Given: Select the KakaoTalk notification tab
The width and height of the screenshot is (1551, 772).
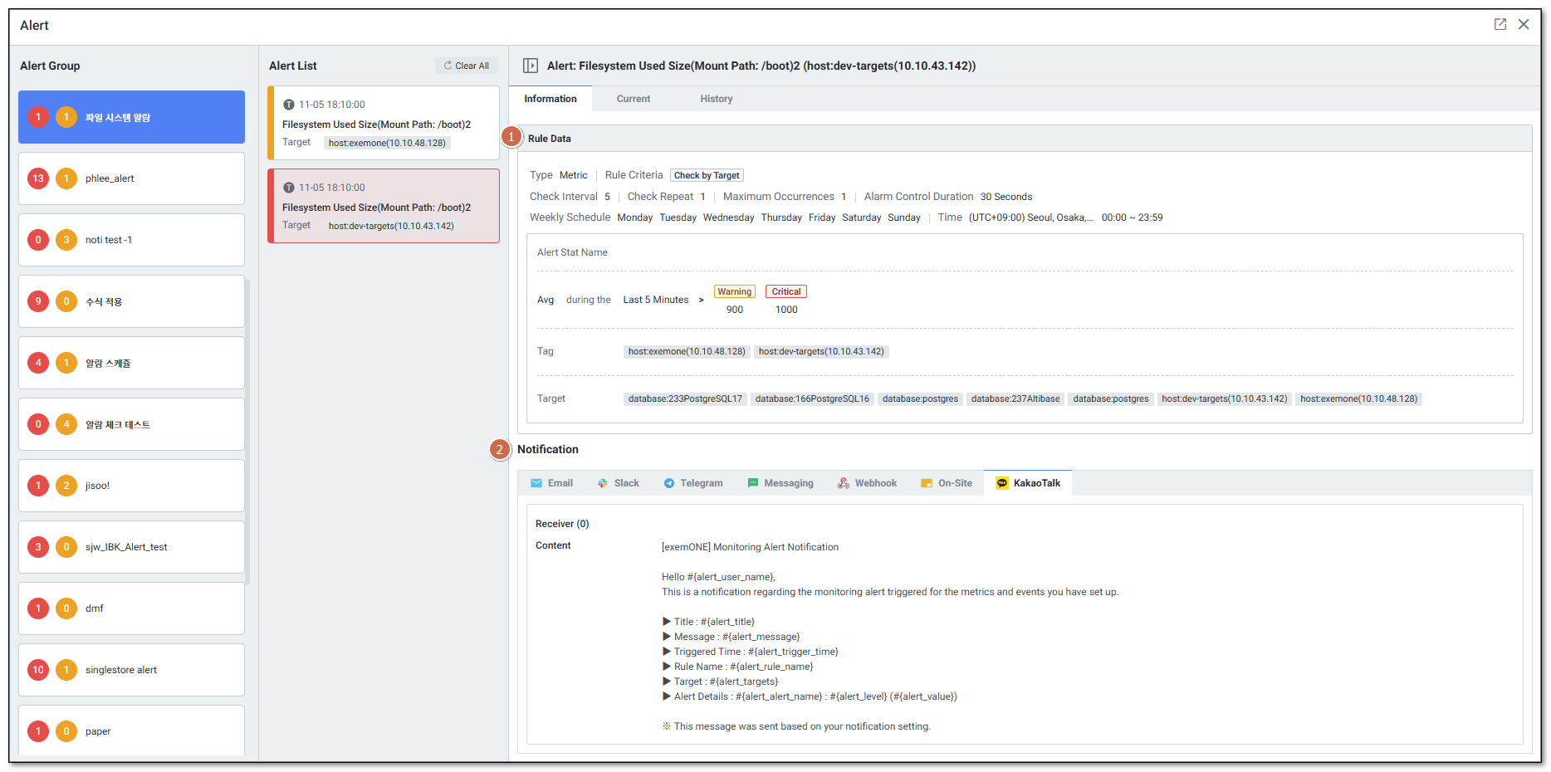Looking at the screenshot, I should click(x=1028, y=483).
